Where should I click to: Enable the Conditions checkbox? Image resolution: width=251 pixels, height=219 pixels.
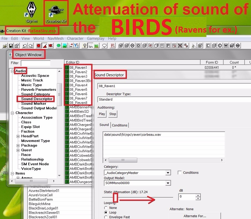[x=180, y=173]
